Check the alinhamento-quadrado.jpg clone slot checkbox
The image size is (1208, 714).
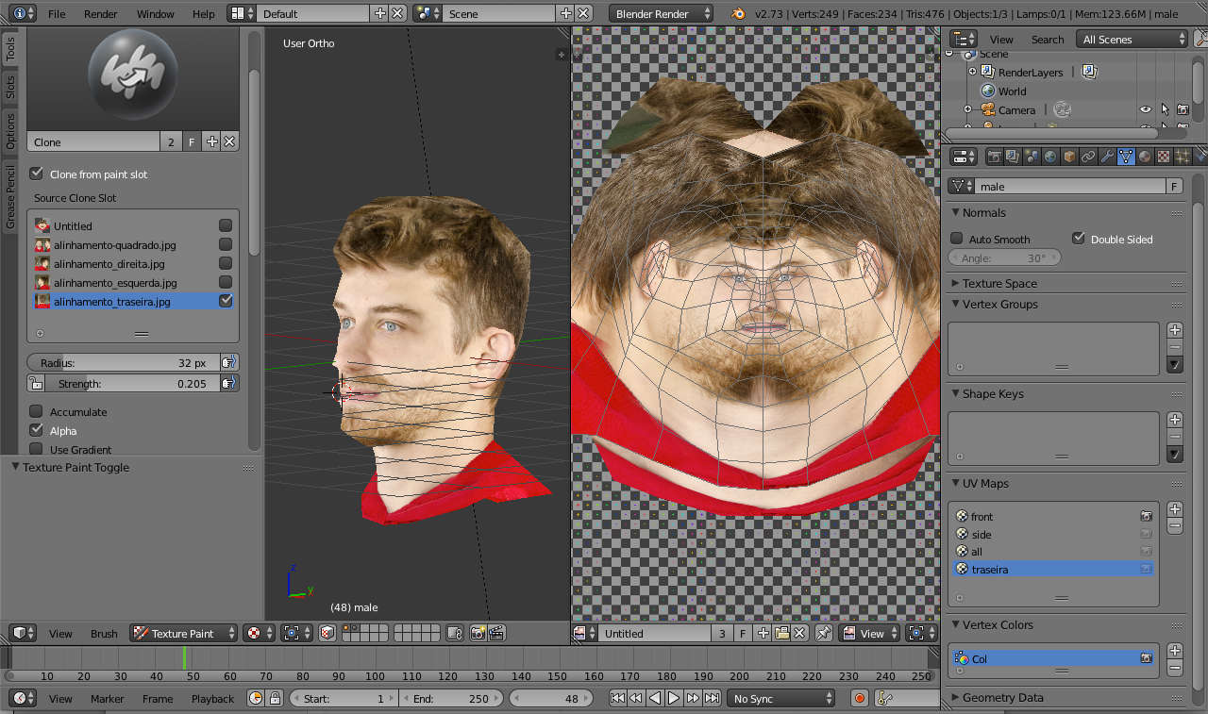(x=226, y=244)
